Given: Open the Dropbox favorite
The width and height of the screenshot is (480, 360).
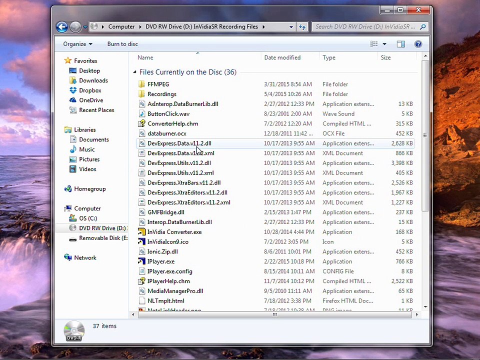Looking at the screenshot, I should 90,90.
